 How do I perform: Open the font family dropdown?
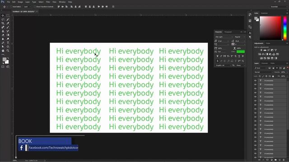pyautogui.click(x=224, y=37)
